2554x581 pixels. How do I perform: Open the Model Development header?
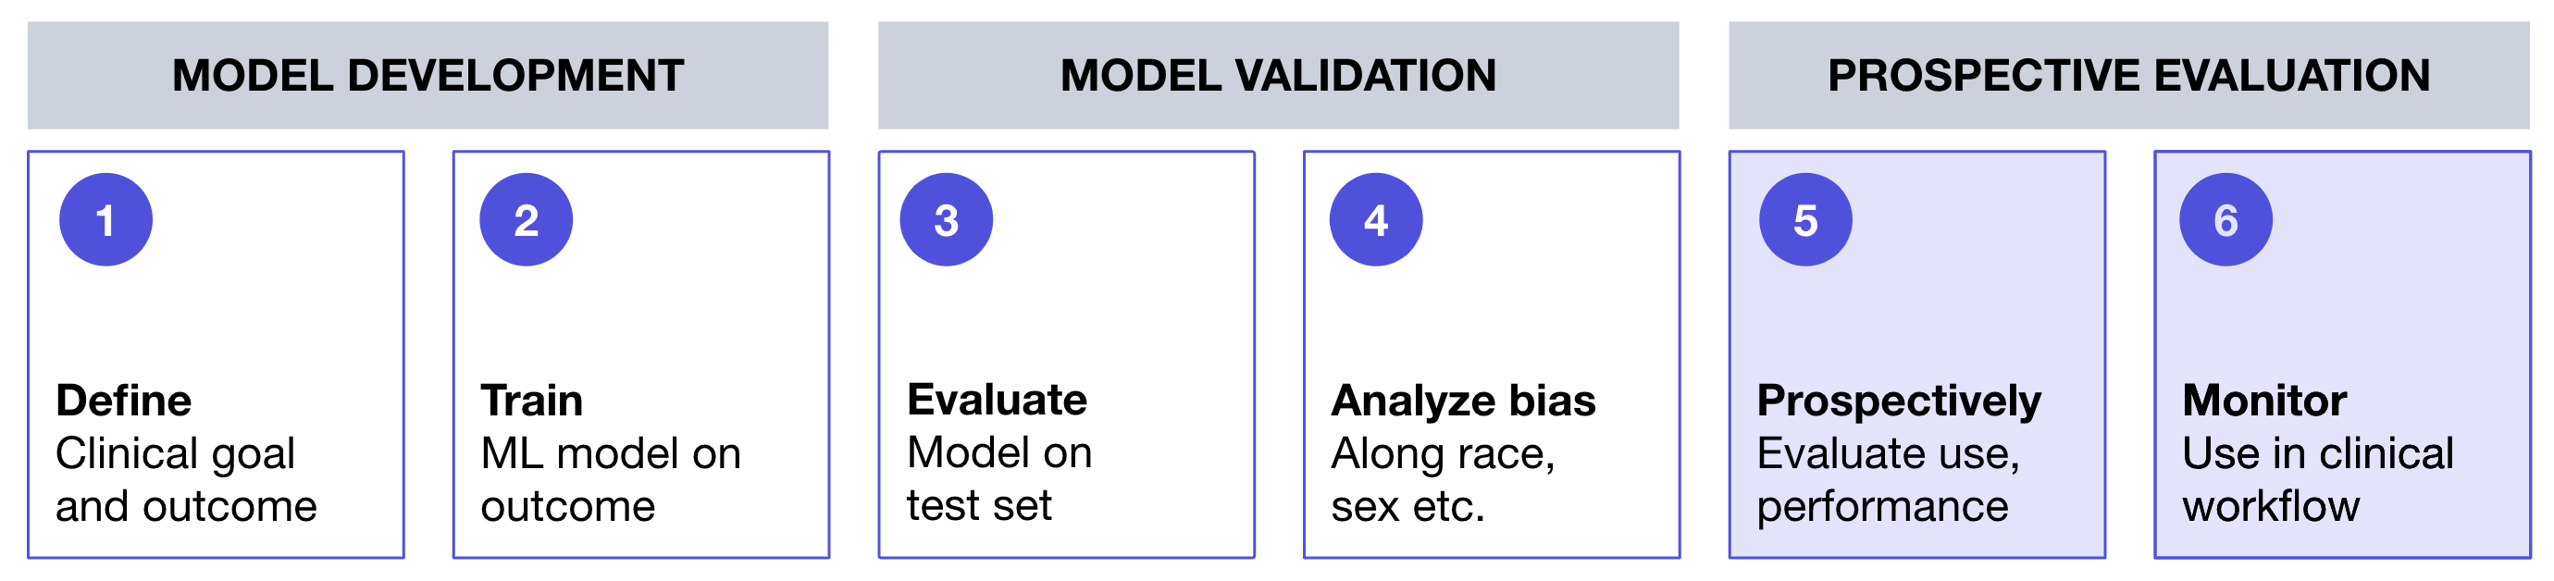click(428, 77)
